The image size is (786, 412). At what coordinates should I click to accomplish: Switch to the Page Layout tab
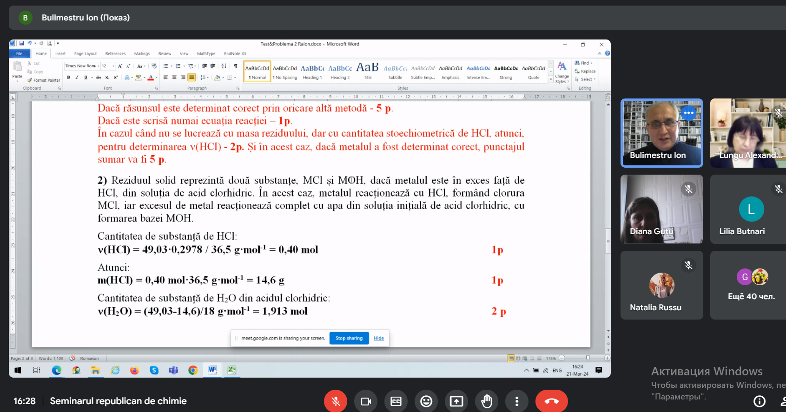(x=86, y=53)
